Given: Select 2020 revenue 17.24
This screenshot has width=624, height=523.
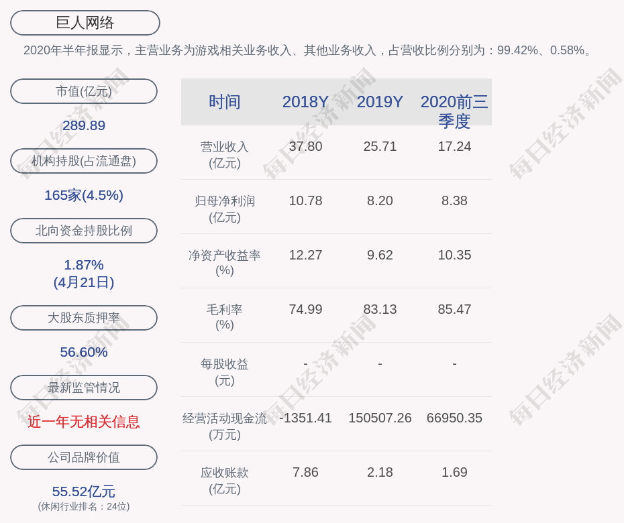Looking at the screenshot, I should (x=454, y=146).
